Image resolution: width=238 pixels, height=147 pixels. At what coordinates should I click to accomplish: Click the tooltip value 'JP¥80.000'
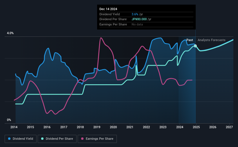[139, 19]
